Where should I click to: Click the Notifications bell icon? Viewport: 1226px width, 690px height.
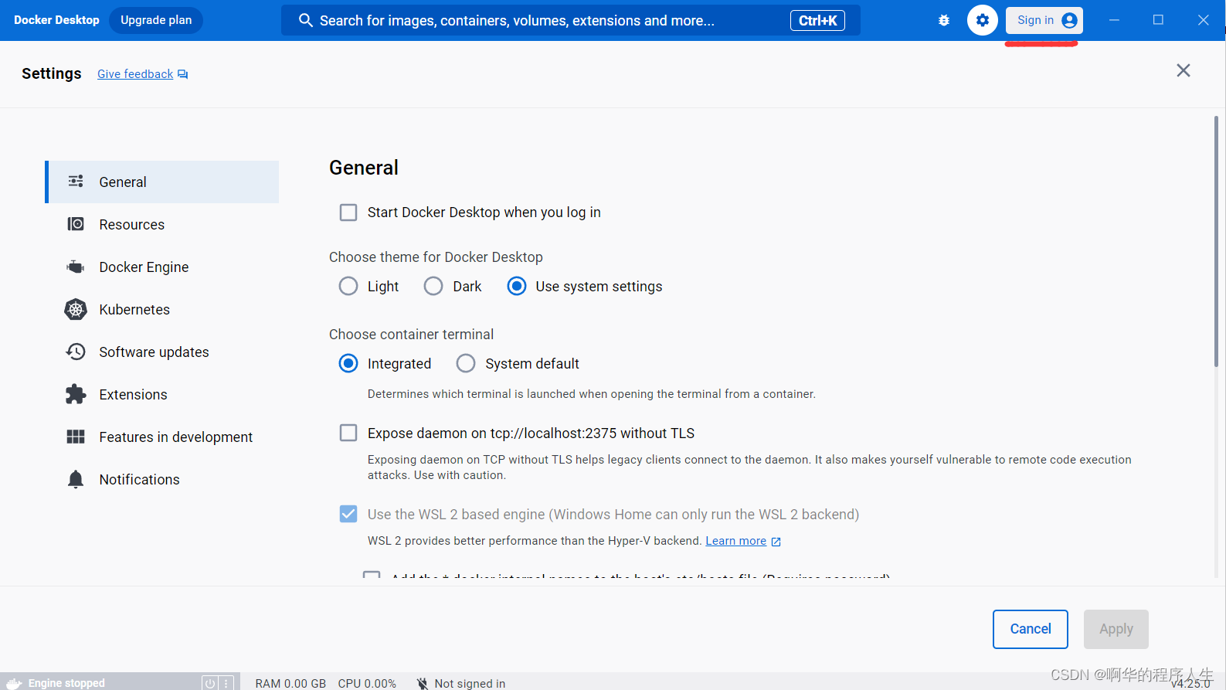[76, 479]
